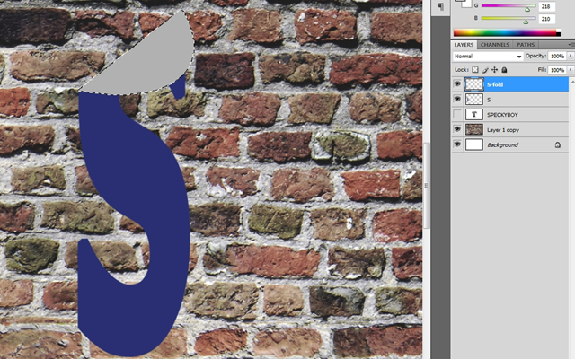This screenshot has width=575, height=359.
Task: Open the Paragraph panel icon
Action: coord(440,6)
